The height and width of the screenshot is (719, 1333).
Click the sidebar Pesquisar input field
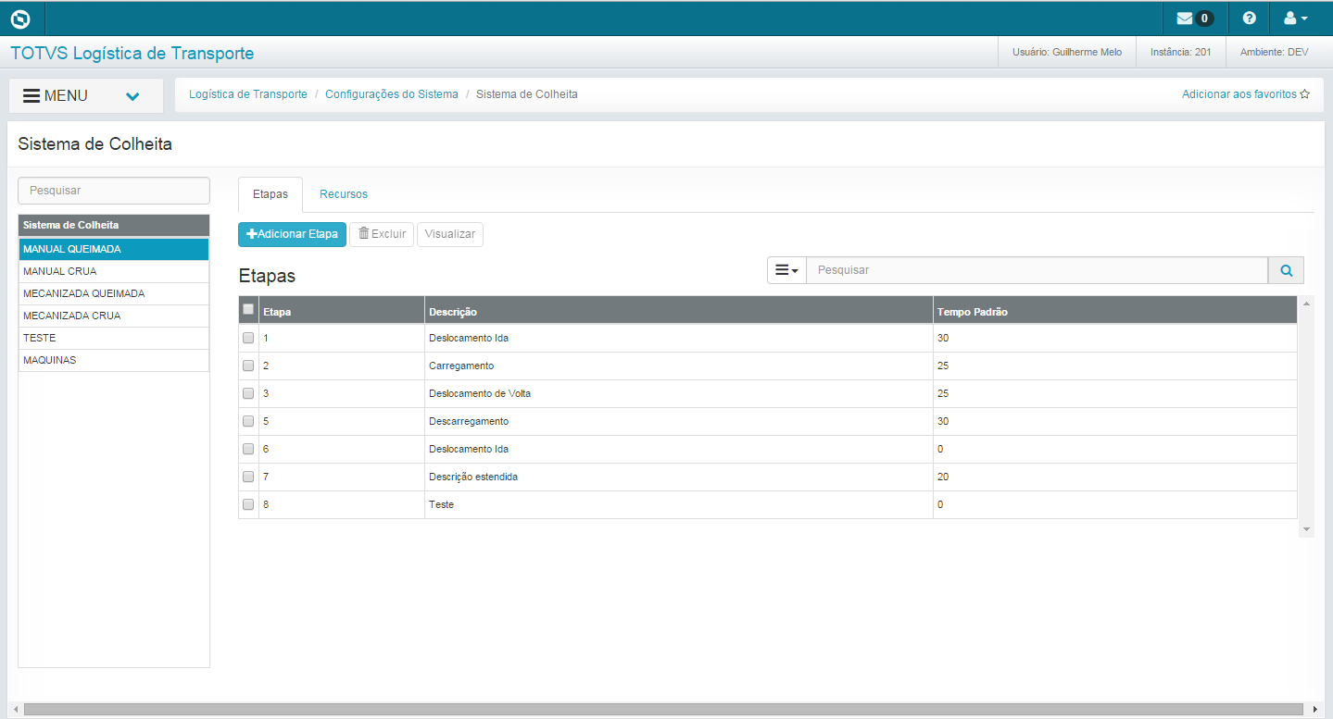click(x=114, y=191)
